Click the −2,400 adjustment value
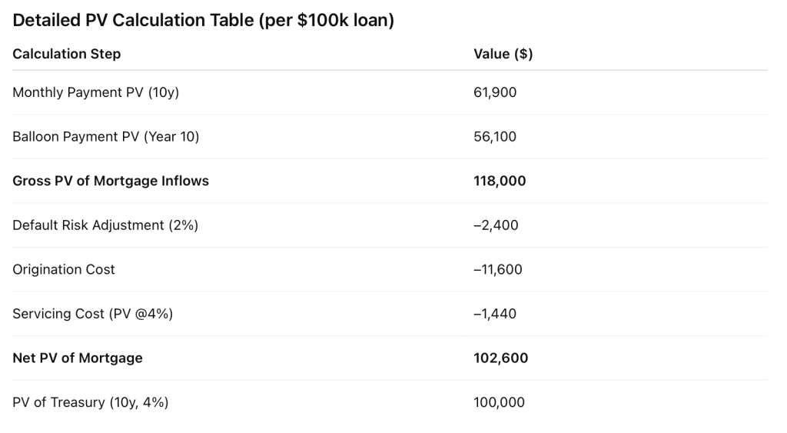This screenshot has width=787, height=433. point(496,225)
